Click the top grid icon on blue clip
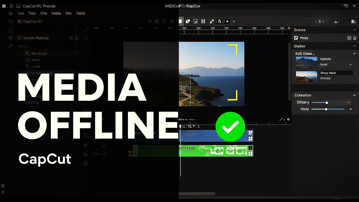The width and height of the screenshot is (359, 202). point(250,133)
